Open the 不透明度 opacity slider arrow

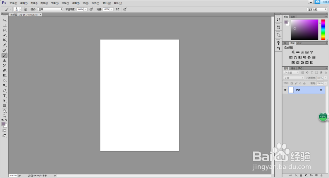pos(86,9)
